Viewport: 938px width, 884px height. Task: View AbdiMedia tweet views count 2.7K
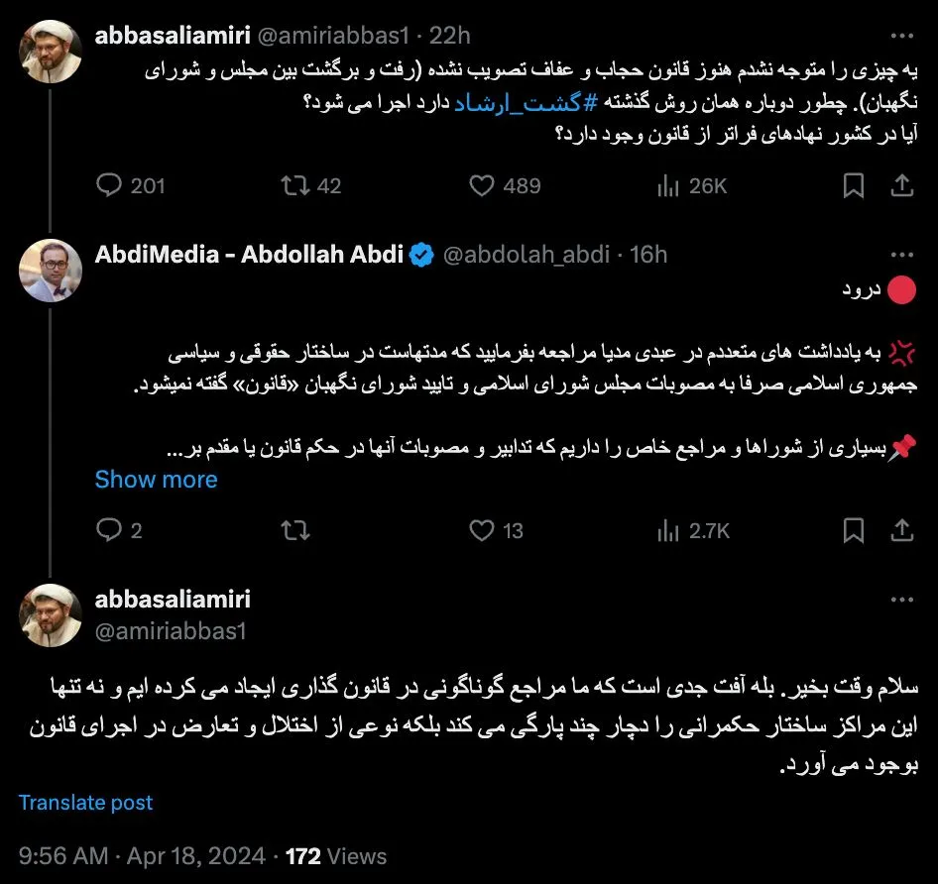[693, 530]
